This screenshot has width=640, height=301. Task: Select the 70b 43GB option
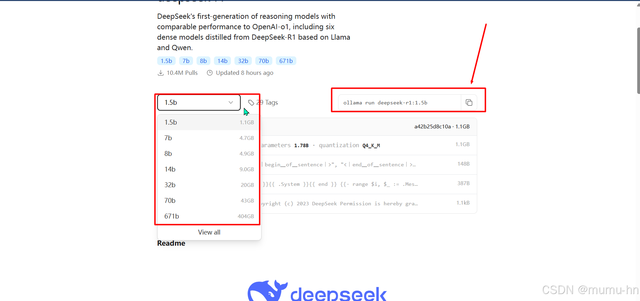[x=209, y=201]
